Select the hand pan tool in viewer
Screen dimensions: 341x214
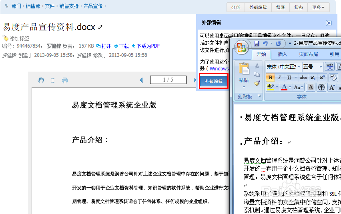click(41, 80)
